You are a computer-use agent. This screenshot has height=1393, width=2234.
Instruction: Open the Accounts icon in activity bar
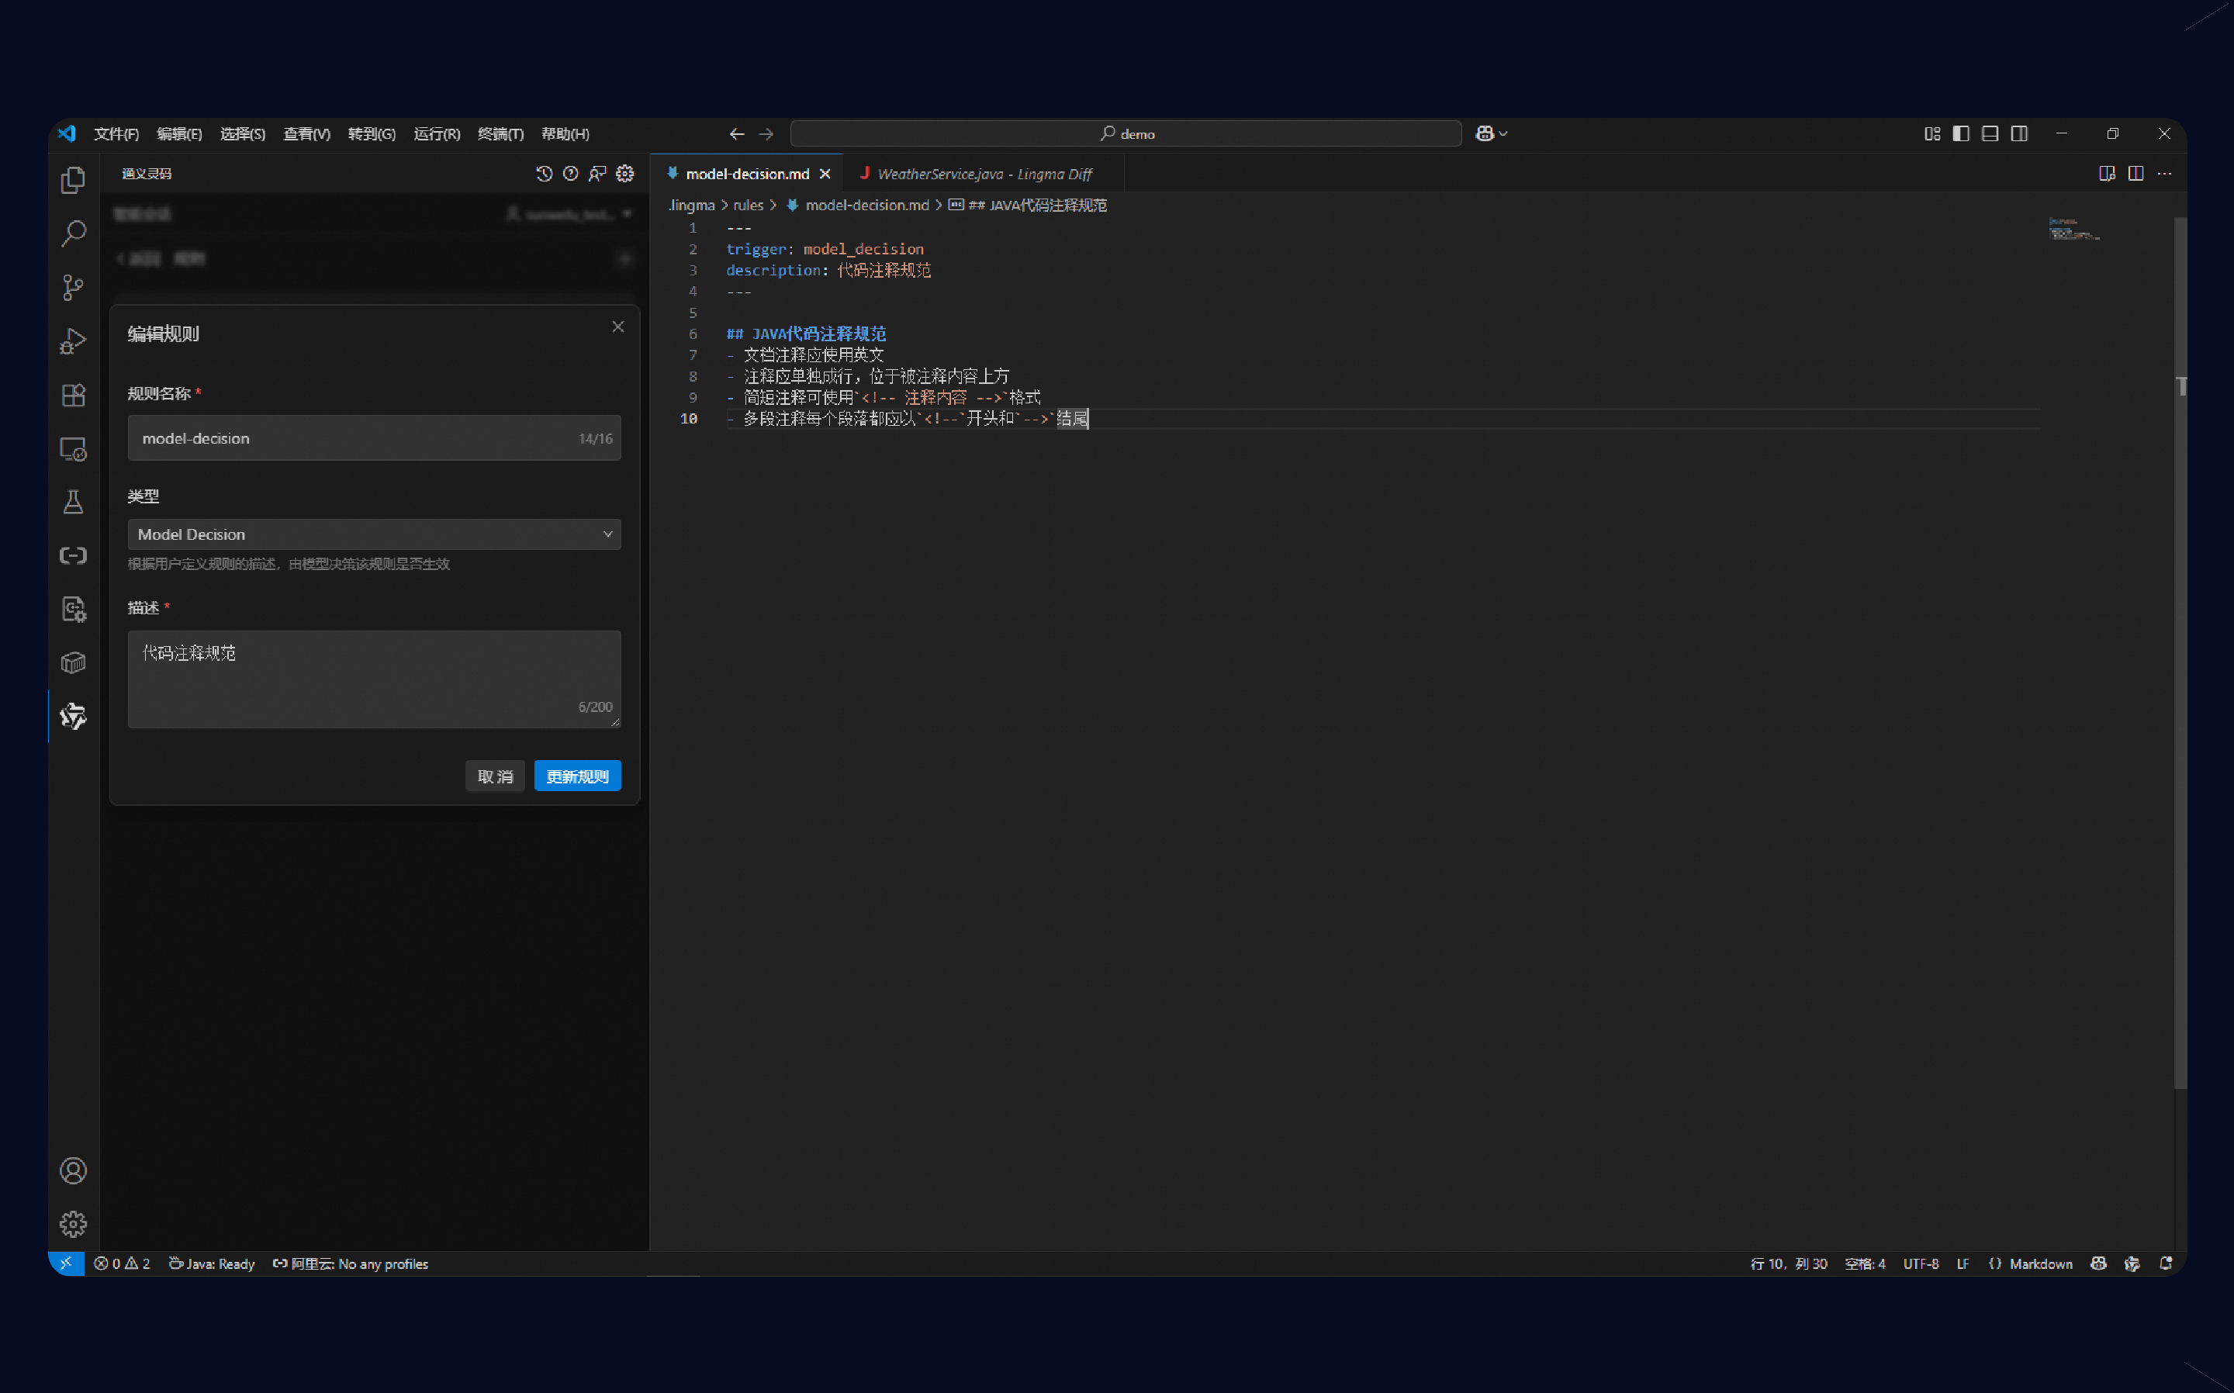(x=73, y=1171)
